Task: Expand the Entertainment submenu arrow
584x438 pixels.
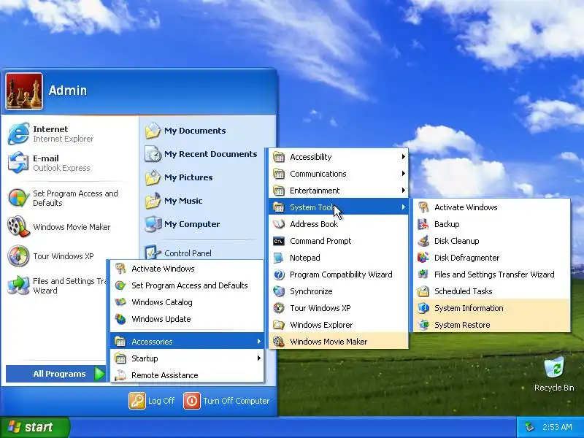Action: point(403,191)
